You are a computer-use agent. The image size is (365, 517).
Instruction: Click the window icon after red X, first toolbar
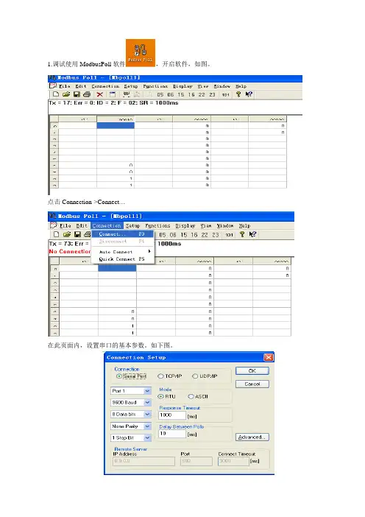pyautogui.click(x=113, y=94)
